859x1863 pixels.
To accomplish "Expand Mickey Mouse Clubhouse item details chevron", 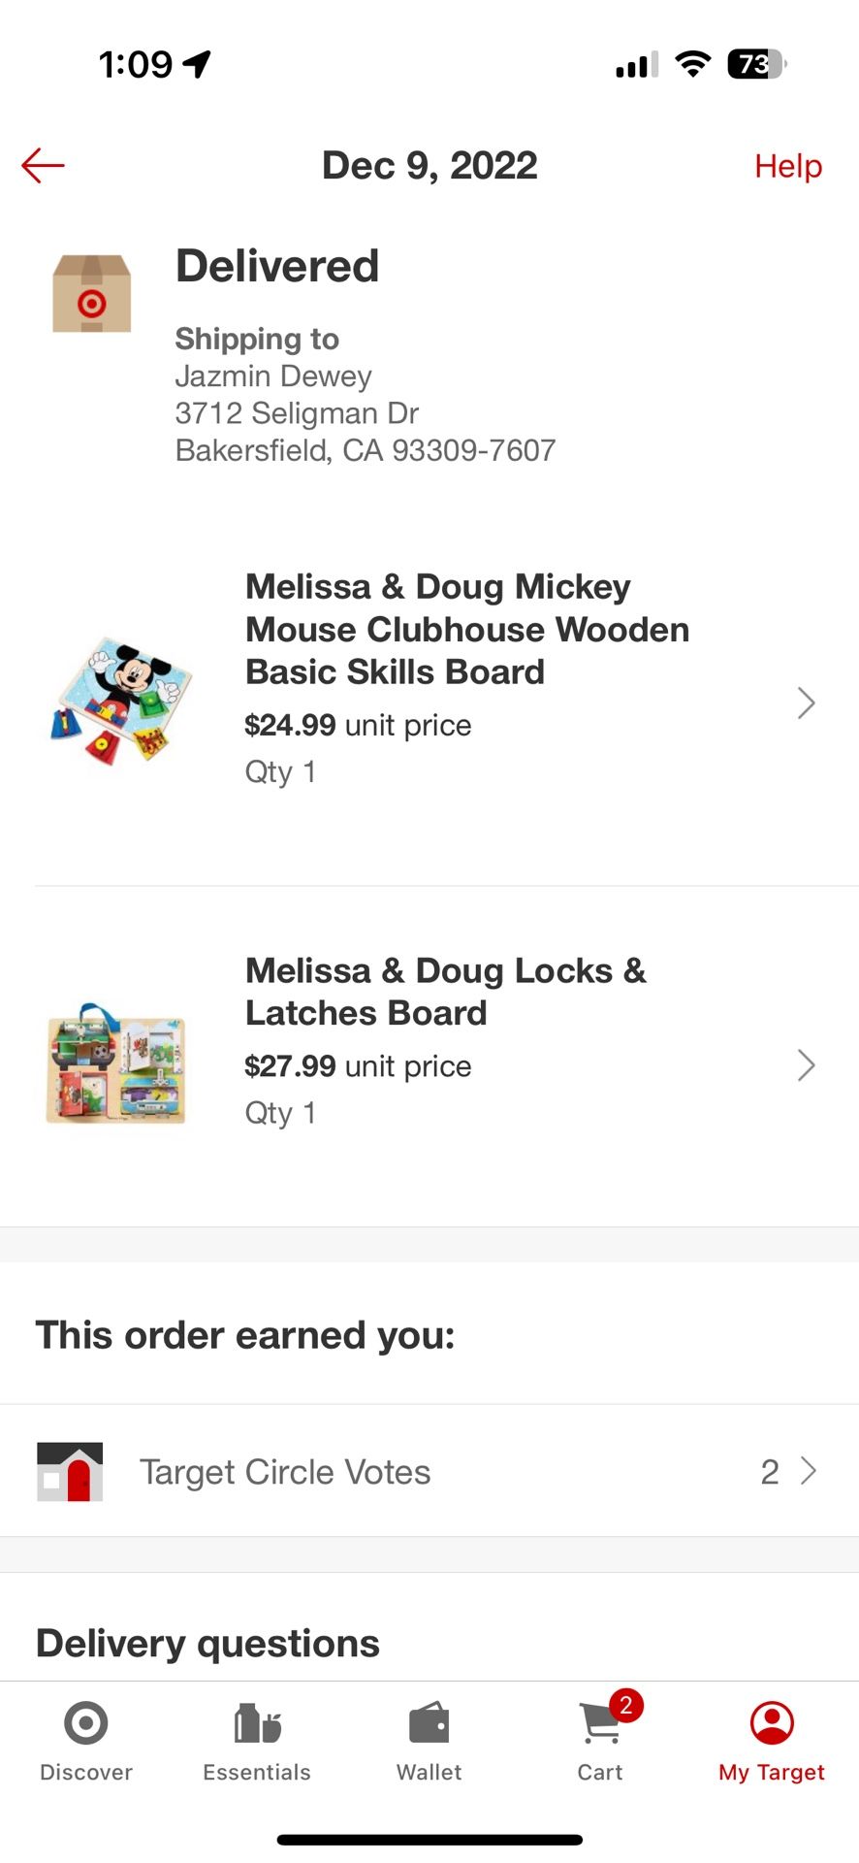I will click(806, 703).
